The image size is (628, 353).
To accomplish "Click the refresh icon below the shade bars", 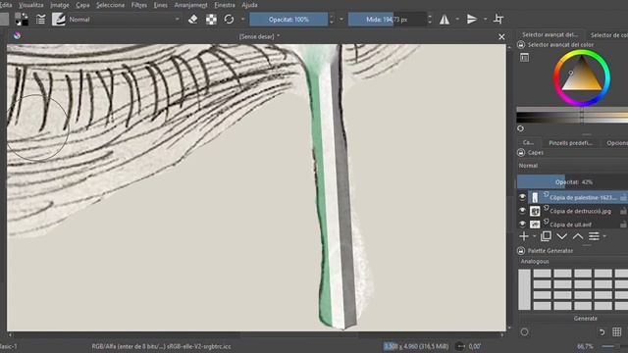I will tap(520, 128).
